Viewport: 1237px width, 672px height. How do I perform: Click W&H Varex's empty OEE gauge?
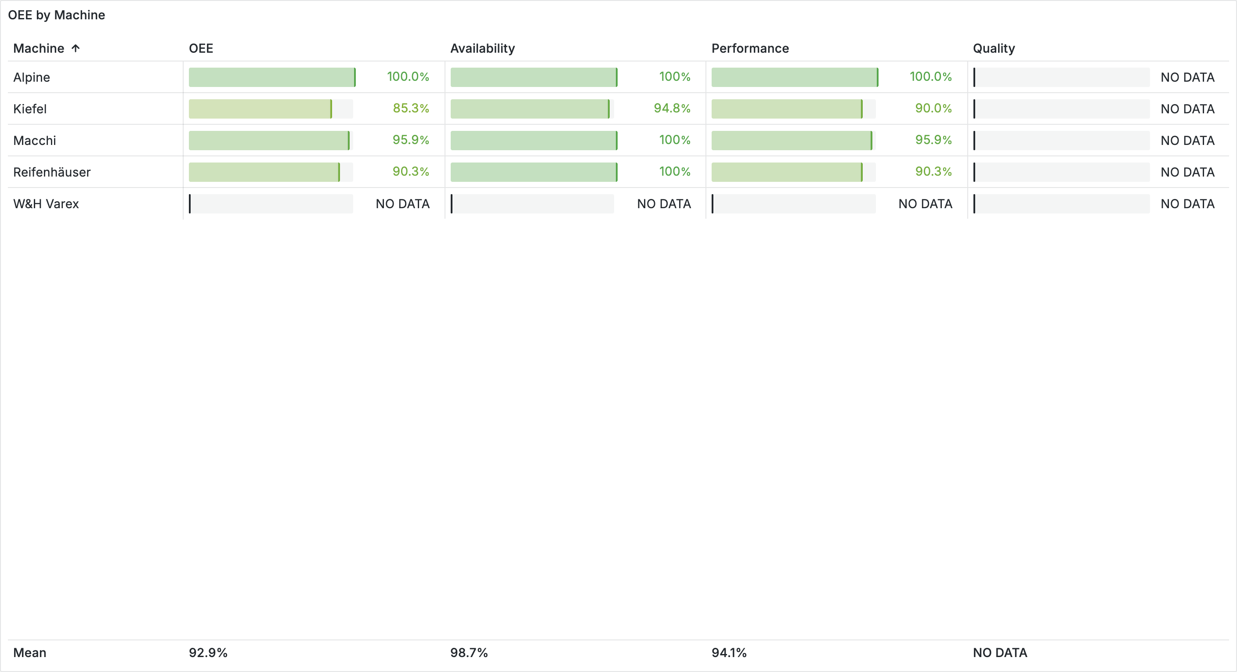(x=271, y=204)
